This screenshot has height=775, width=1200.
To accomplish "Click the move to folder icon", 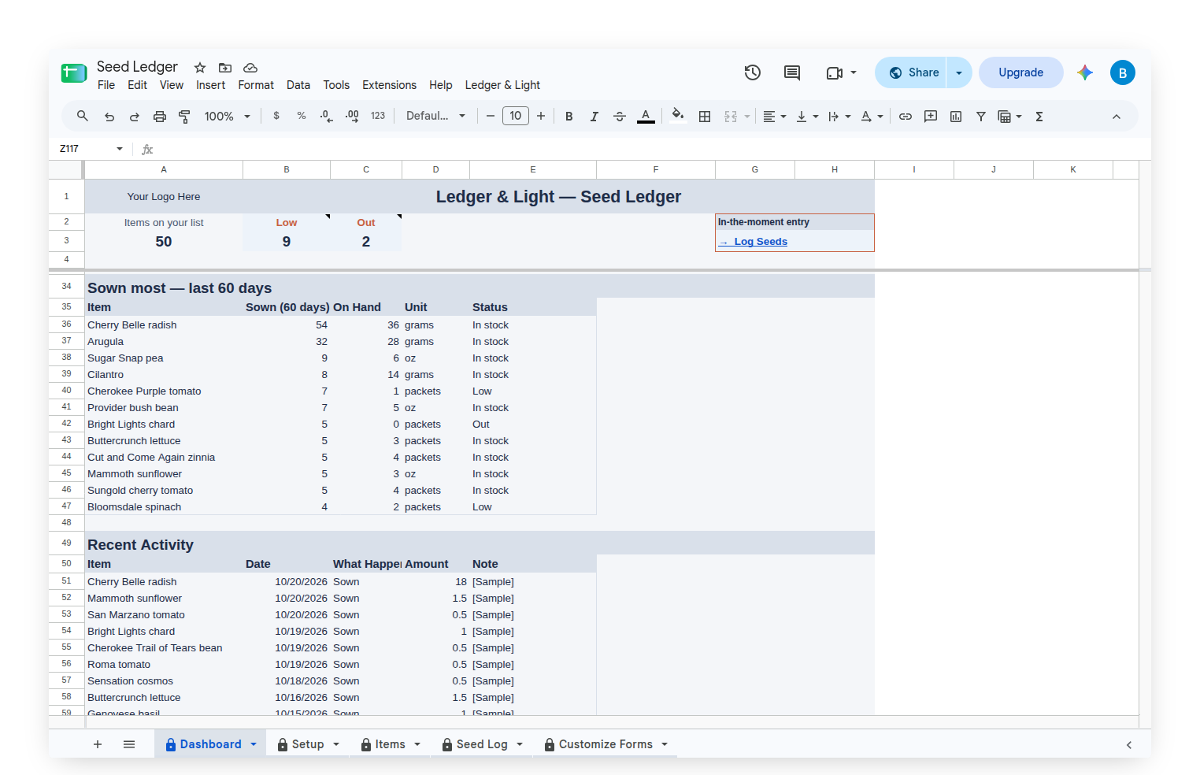I will (225, 68).
